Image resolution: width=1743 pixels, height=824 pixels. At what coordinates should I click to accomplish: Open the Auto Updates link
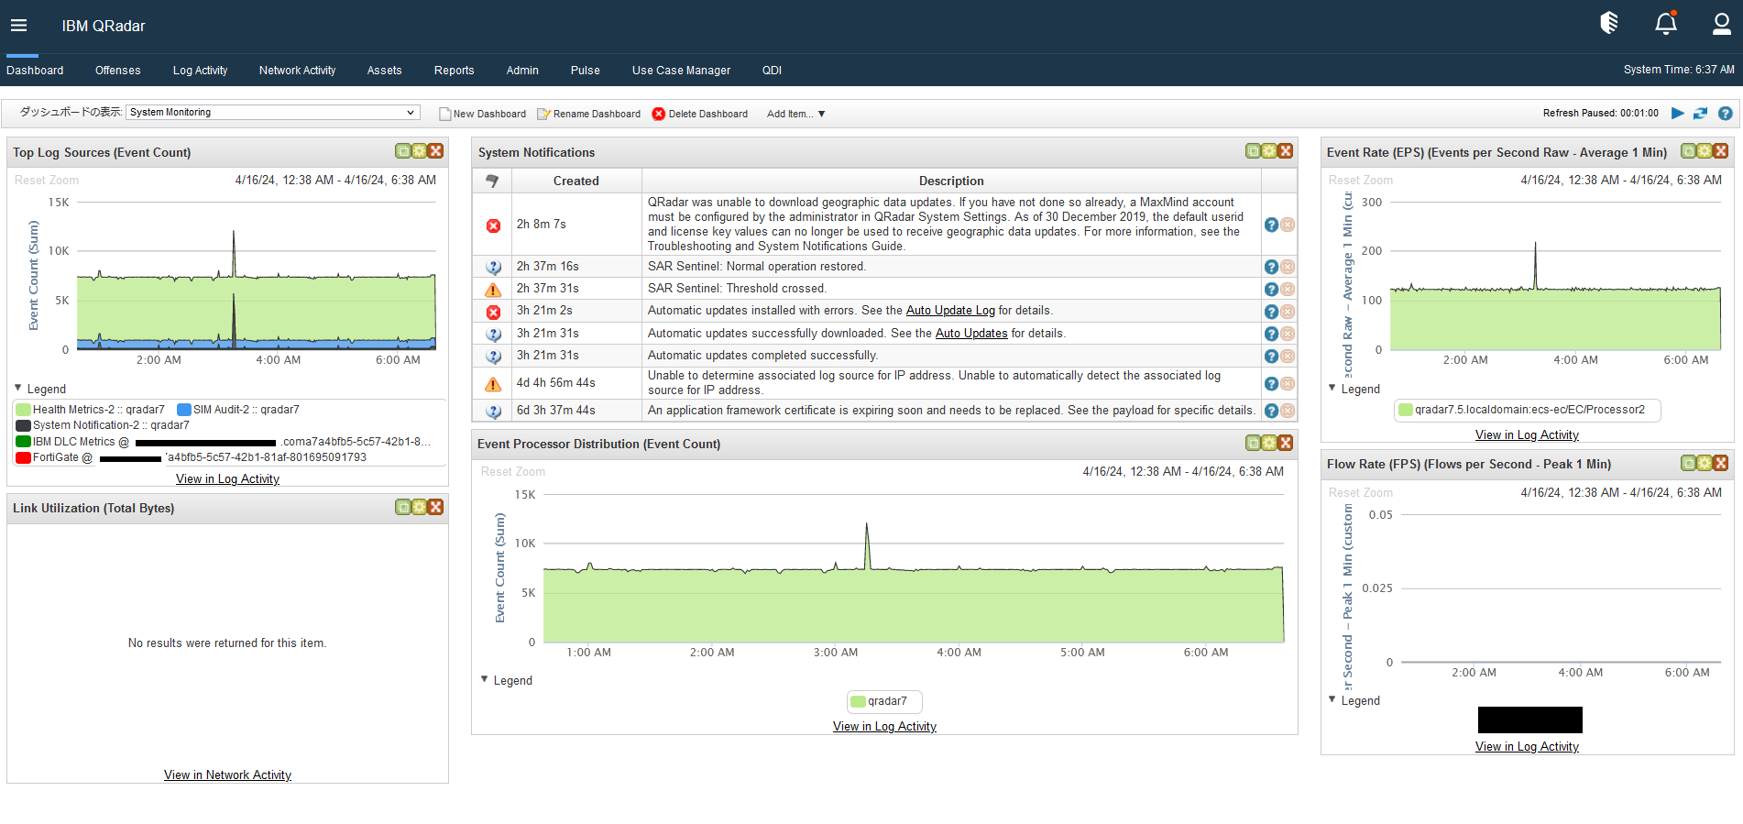tap(971, 334)
